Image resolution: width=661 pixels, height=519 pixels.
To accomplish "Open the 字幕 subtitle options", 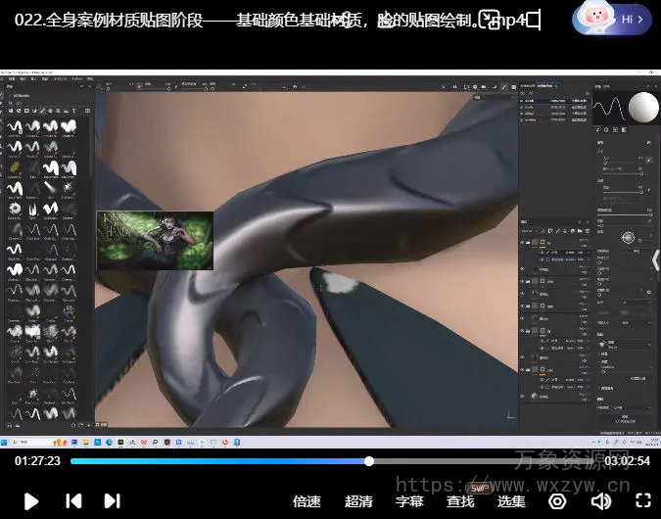I will click(409, 500).
